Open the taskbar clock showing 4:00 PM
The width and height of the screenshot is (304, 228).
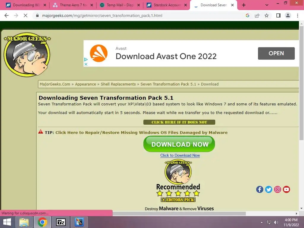coord(291,222)
